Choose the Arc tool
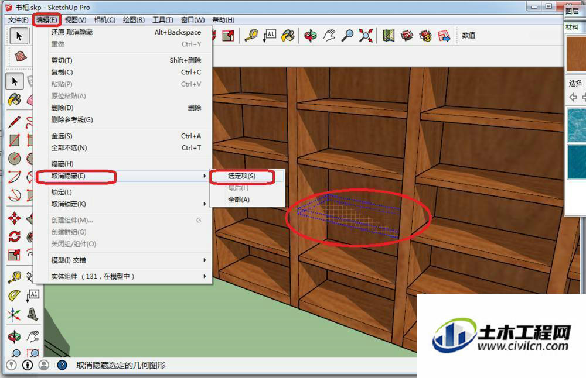Image resolution: width=586 pixels, height=378 pixels. pyautogui.click(x=15, y=177)
